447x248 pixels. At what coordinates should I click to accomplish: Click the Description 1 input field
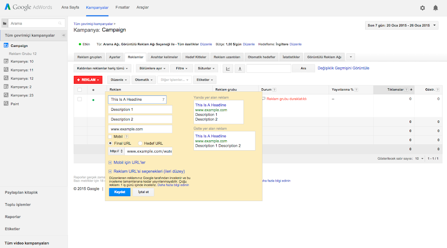[140, 109]
